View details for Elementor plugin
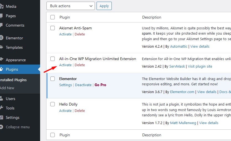Image resolution: width=231 pixels, height=141 pixels. coord(207,92)
